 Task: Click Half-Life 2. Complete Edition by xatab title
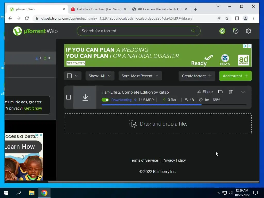(135, 92)
